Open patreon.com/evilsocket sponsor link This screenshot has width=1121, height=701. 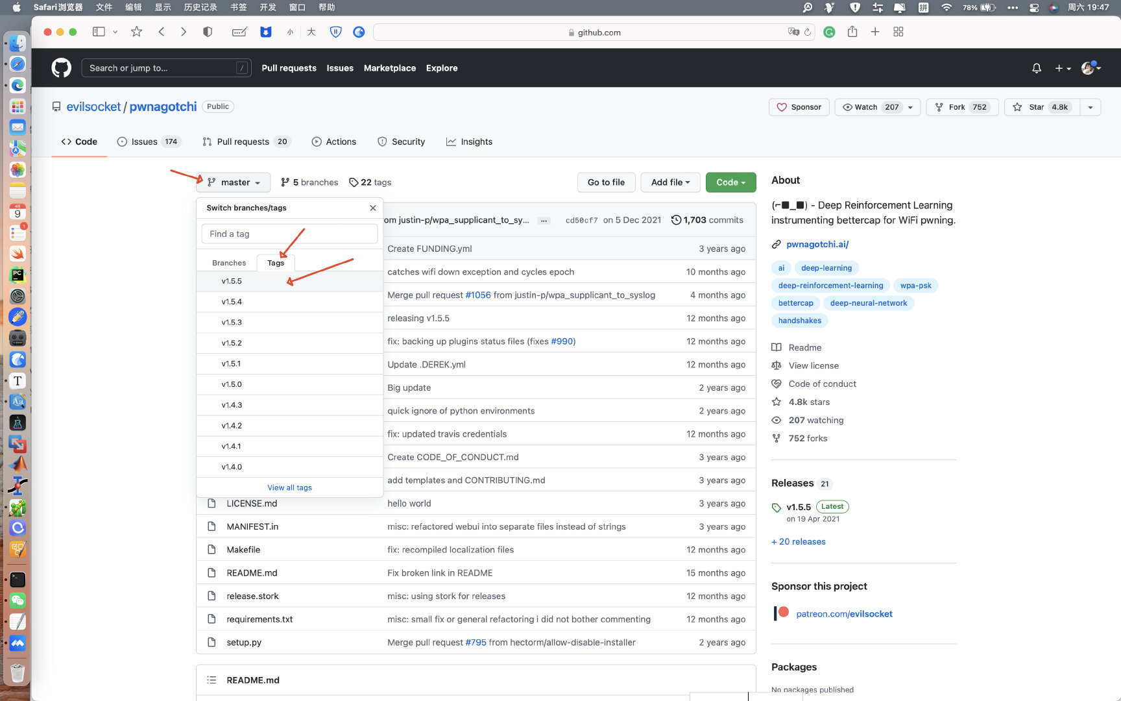tap(844, 614)
